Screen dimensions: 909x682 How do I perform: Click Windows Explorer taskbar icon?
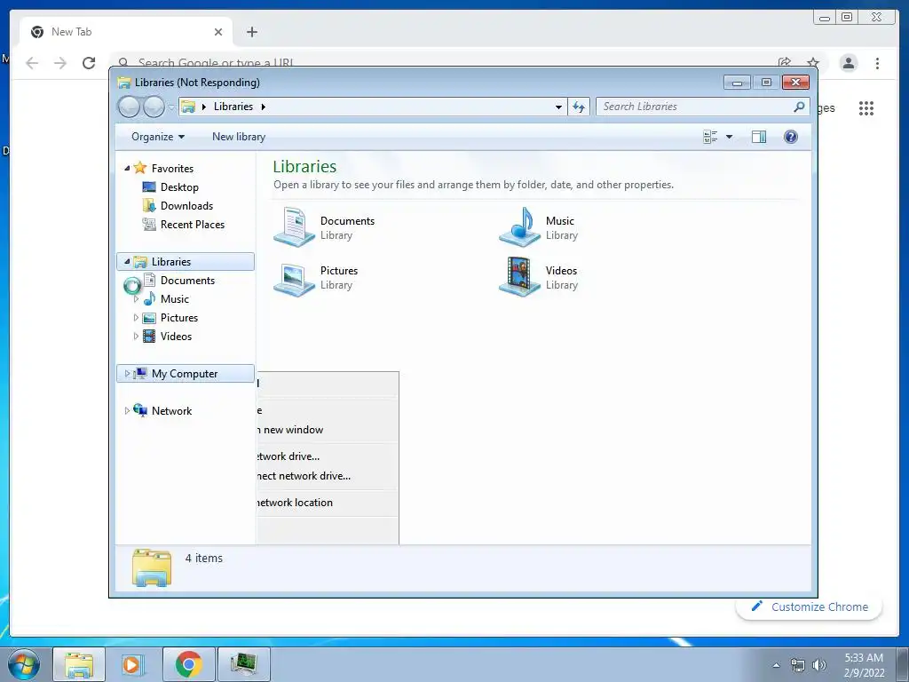pyautogui.click(x=79, y=664)
